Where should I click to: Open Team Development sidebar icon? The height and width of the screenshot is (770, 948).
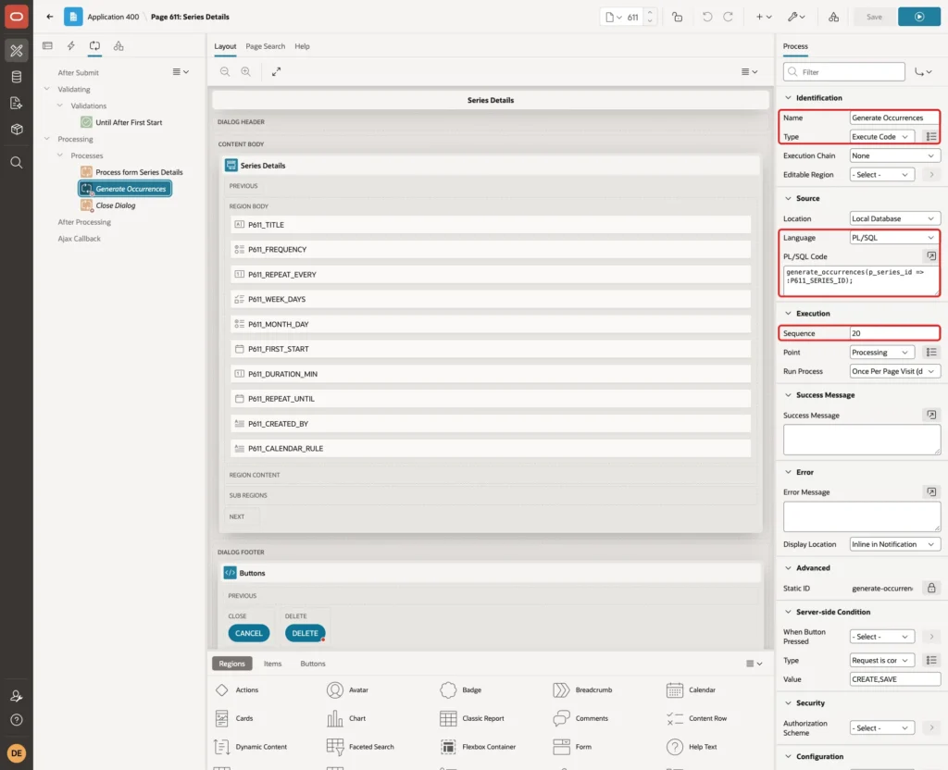(17, 104)
